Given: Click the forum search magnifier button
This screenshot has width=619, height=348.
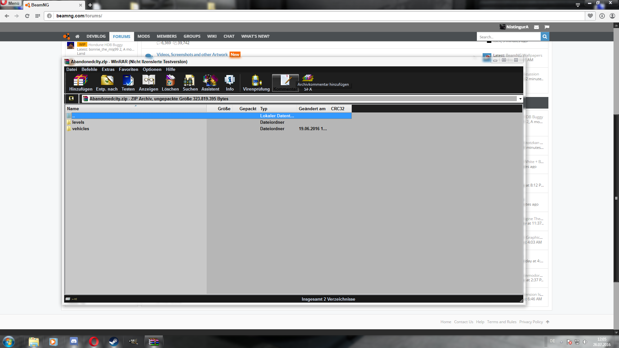Looking at the screenshot, I should 545,37.
